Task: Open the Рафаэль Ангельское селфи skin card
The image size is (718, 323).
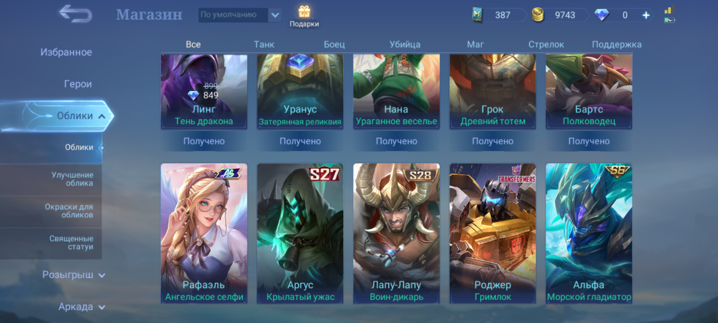Action: pyautogui.click(x=204, y=234)
